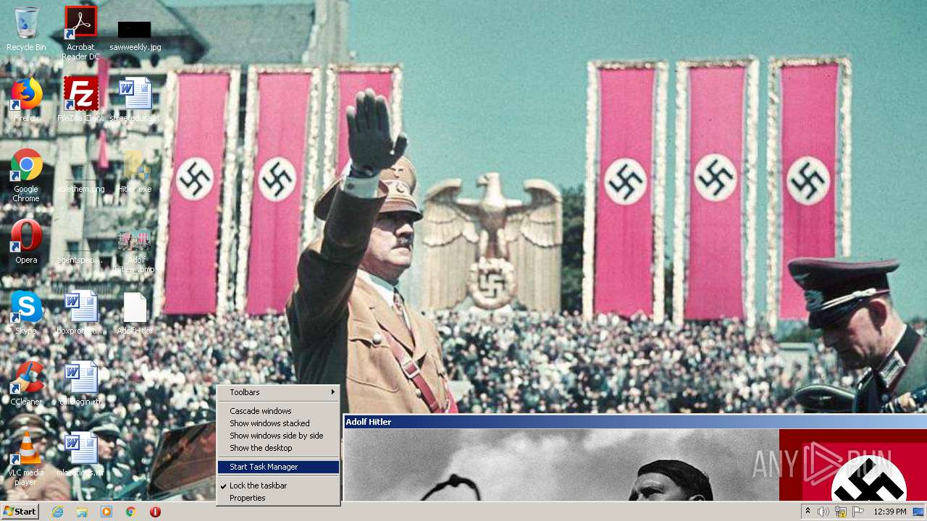Click the Show desktop button beside the clock
Screen dimensions: 927x521
coord(919,512)
